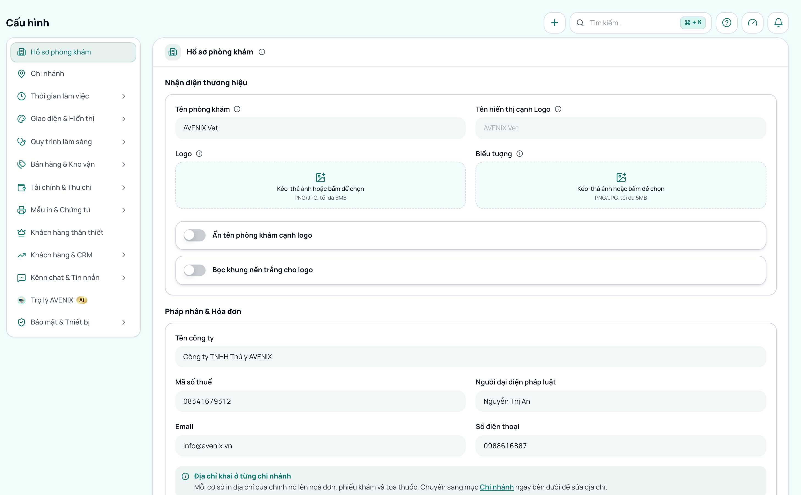This screenshot has width=801, height=495.
Task: Click the plus add button in header
Action: tap(555, 23)
